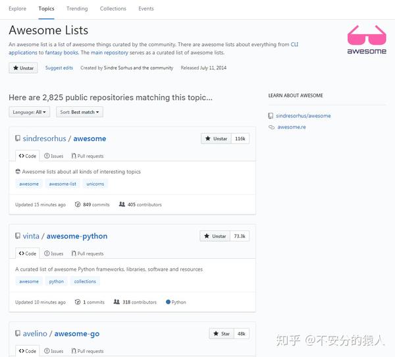Select 'Updated 10 minutes ago' text

[x=40, y=302]
